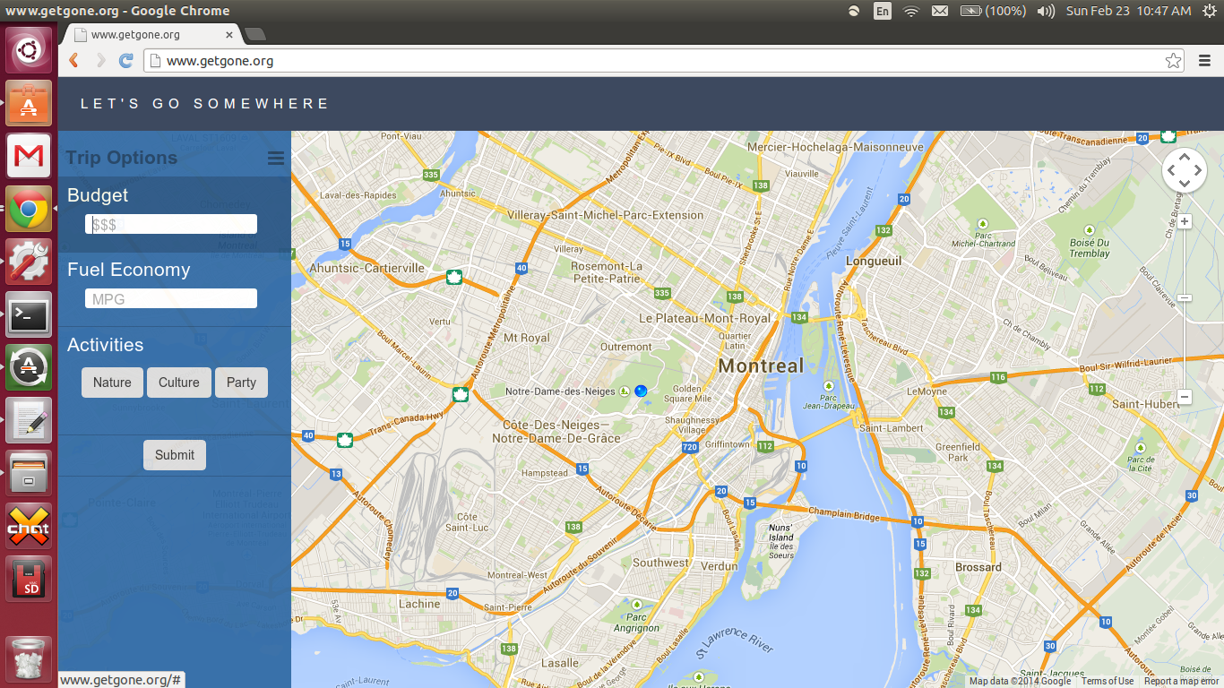Viewport: 1224px width, 688px height.
Task: Open the battery (100%) indicator menu
Action: [993, 11]
